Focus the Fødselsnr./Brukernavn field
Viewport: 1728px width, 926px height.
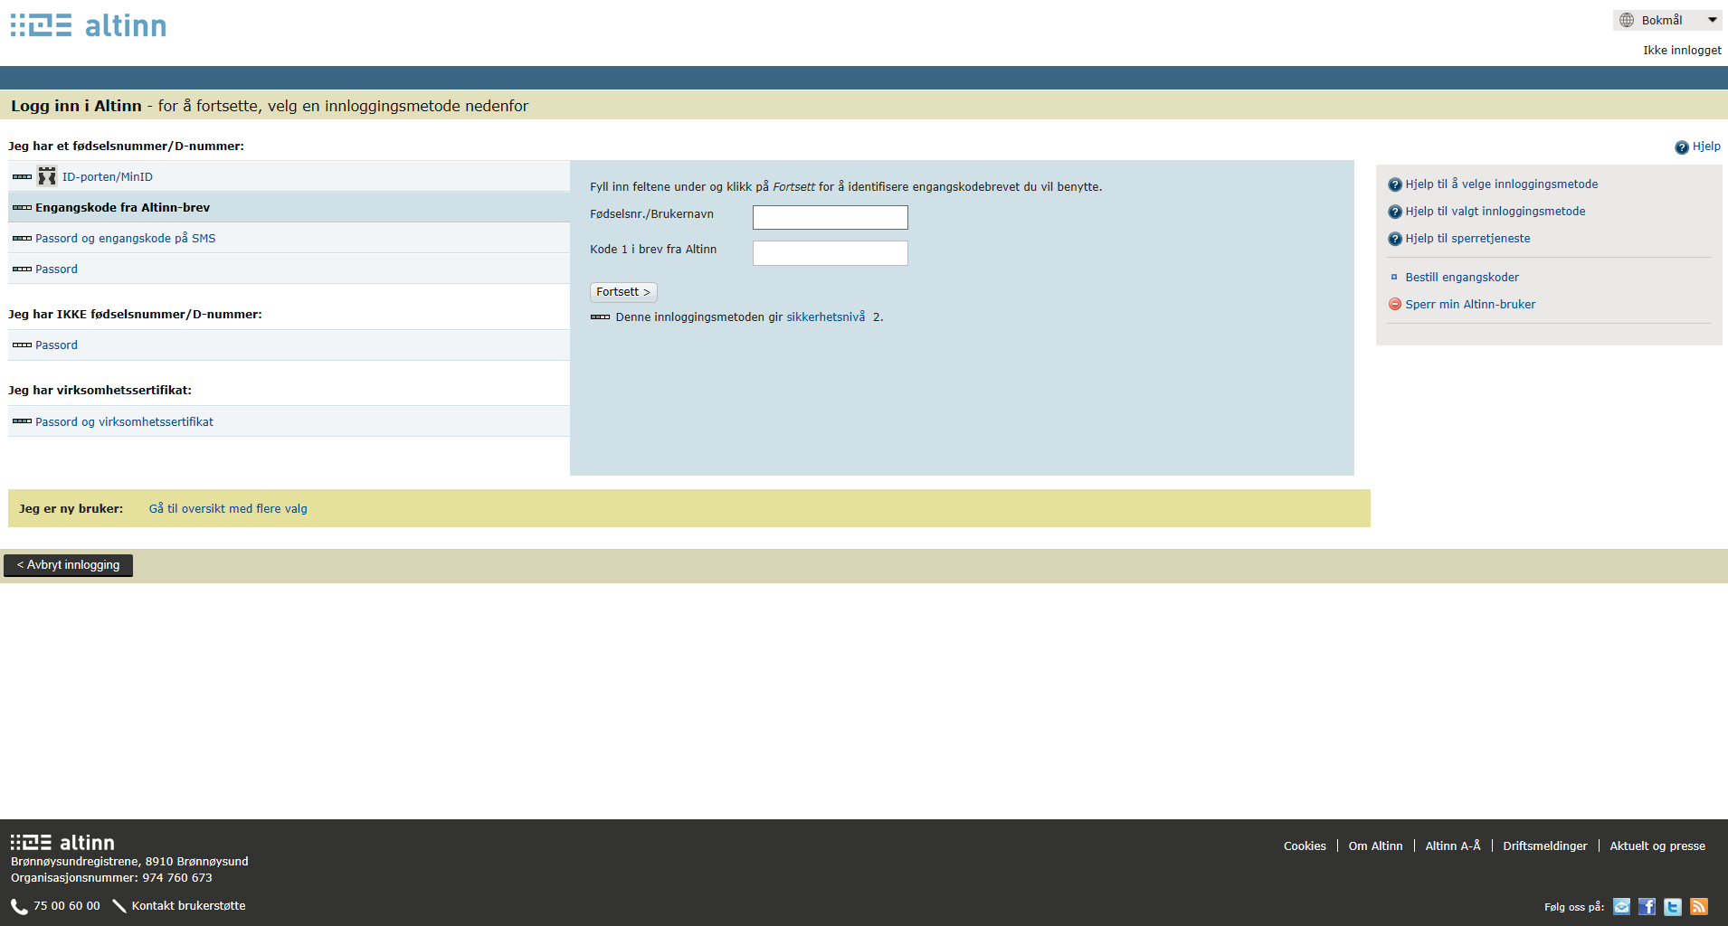(x=830, y=217)
